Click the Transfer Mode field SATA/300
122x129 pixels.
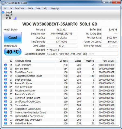(x=62, y=42)
